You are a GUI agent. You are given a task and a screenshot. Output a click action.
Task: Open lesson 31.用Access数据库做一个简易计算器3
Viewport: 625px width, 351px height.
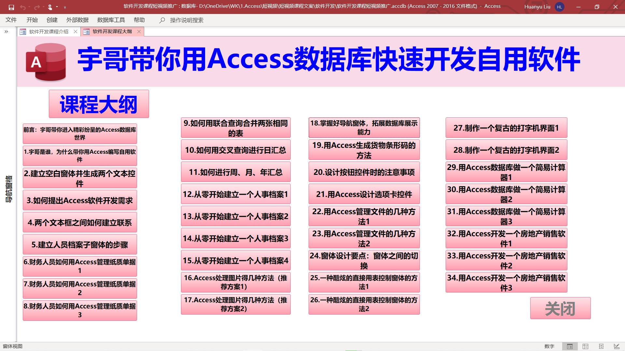[506, 216]
